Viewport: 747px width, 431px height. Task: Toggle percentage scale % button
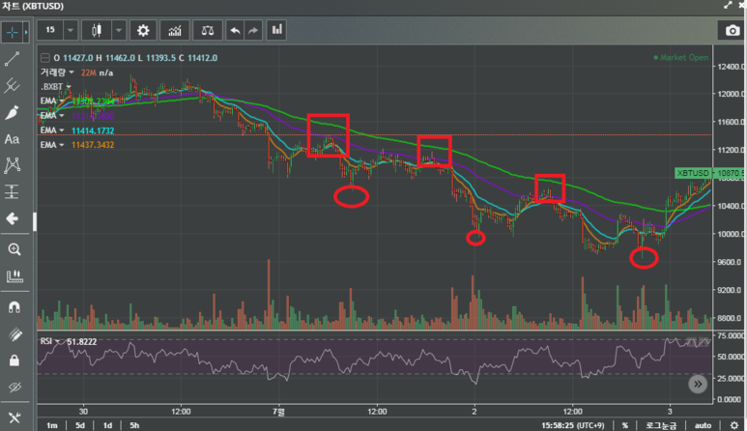pyautogui.click(x=625, y=425)
